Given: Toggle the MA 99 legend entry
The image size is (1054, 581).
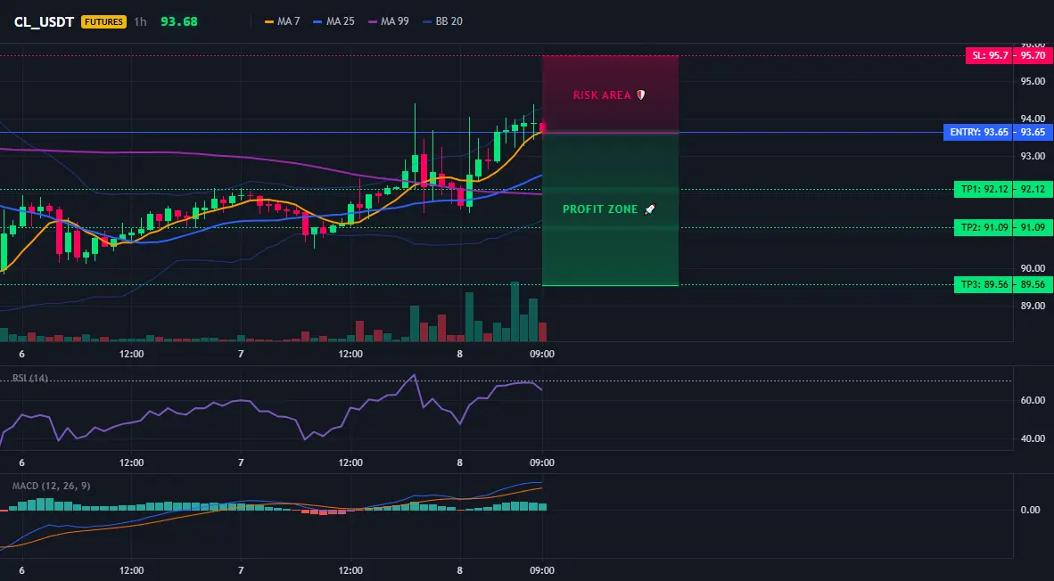Looking at the screenshot, I should click(389, 21).
